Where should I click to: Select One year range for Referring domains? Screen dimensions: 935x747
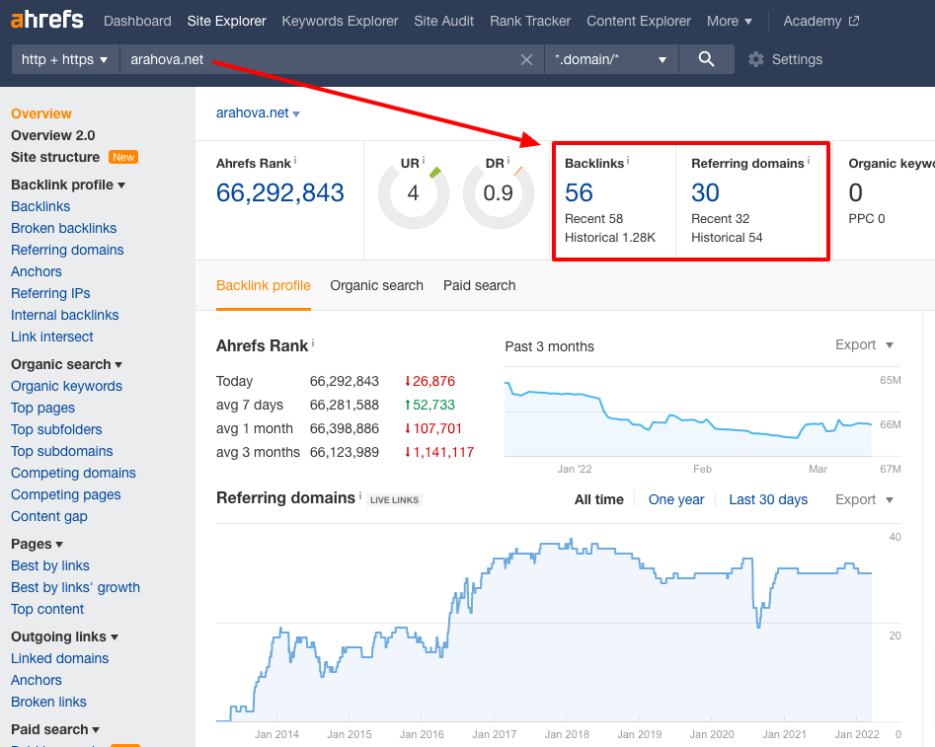click(676, 499)
